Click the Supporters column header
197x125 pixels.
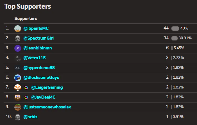pyautogui.click(x=26, y=19)
